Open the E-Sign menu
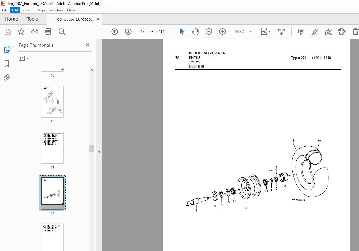This screenshot has height=251, width=359. [40, 10]
